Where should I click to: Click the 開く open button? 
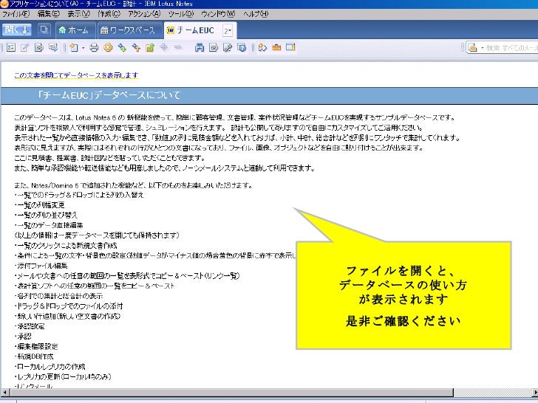pyautogui.click(x=16, y=30)
